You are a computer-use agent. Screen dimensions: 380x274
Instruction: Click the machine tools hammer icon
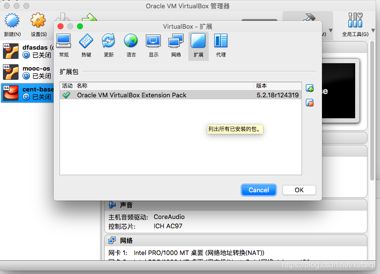(309, 18)
